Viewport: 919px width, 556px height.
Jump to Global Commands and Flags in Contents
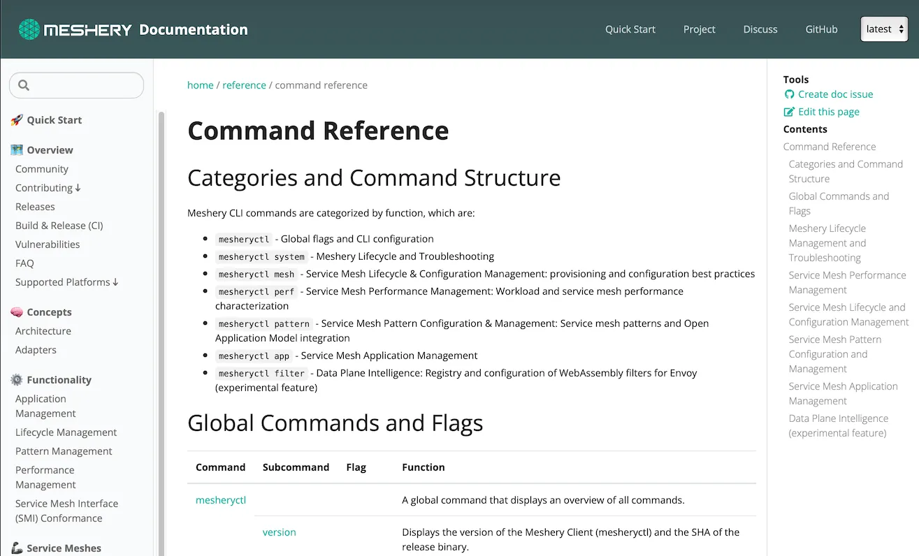click(x=839, y=203)
